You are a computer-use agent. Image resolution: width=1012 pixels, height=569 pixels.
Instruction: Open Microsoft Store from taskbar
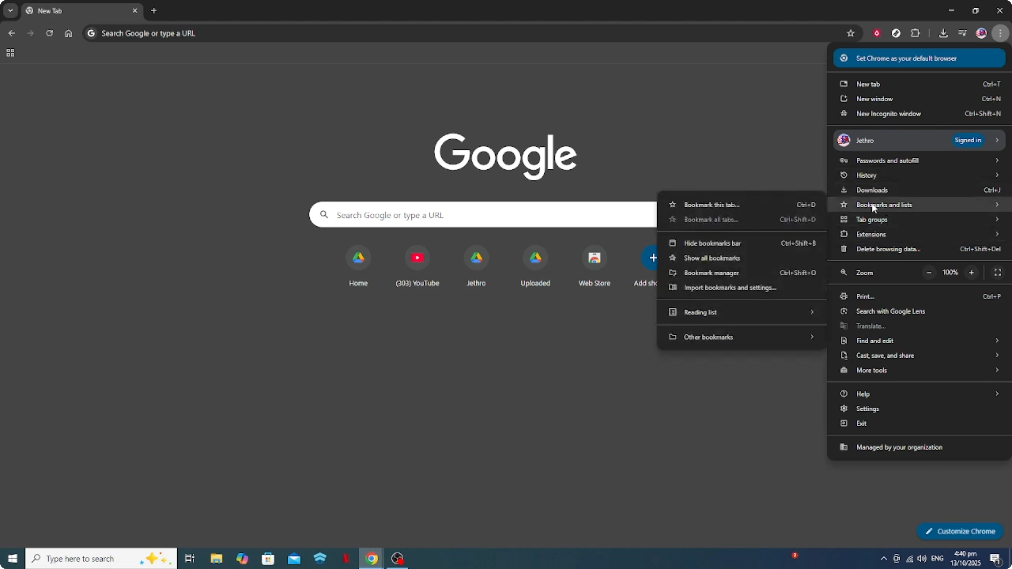click(x=268, y=558)
